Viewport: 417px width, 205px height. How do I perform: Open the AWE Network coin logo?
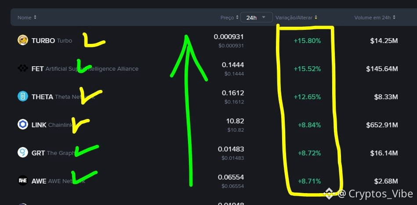tap(23, 181)
